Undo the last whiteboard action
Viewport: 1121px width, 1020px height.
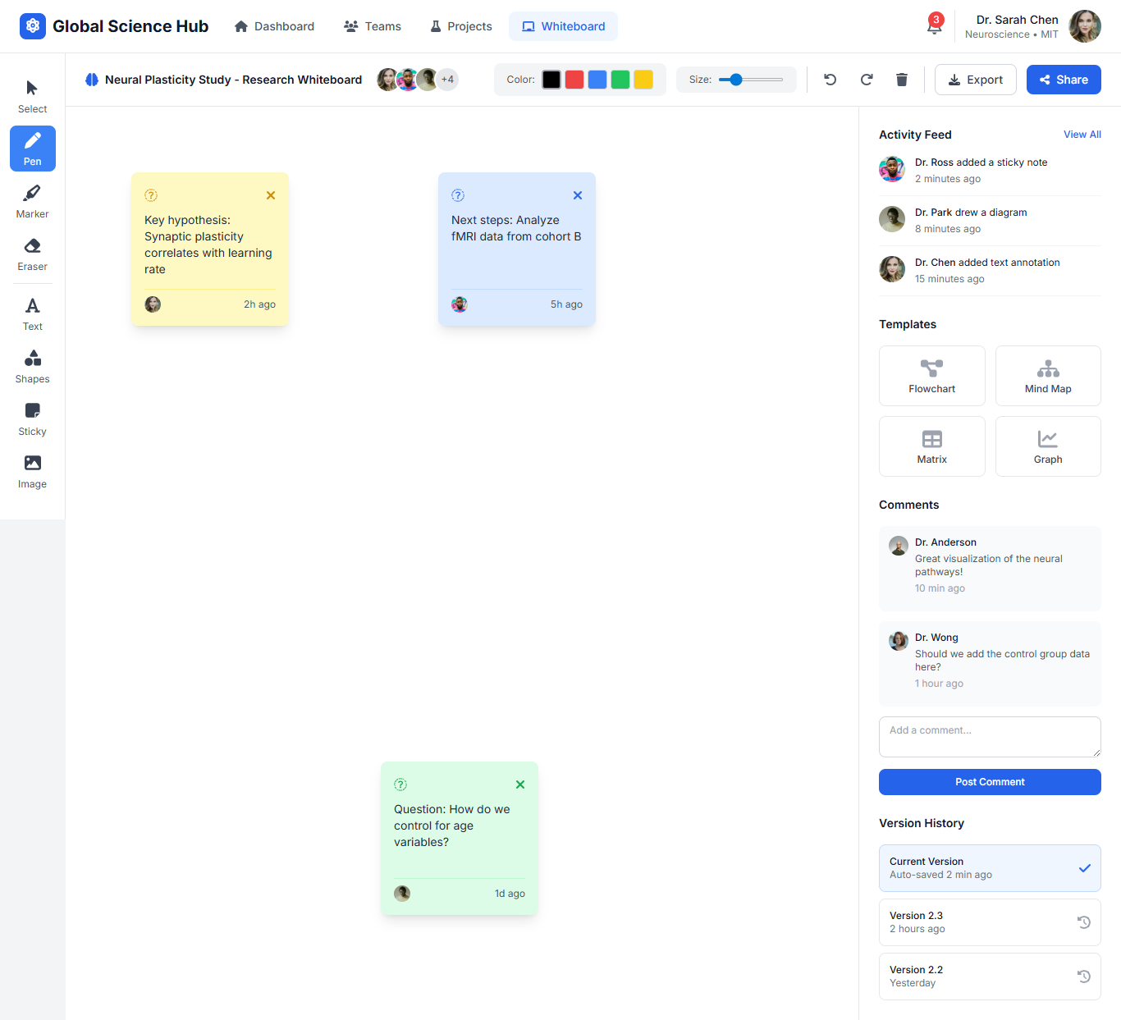(830, 80)
